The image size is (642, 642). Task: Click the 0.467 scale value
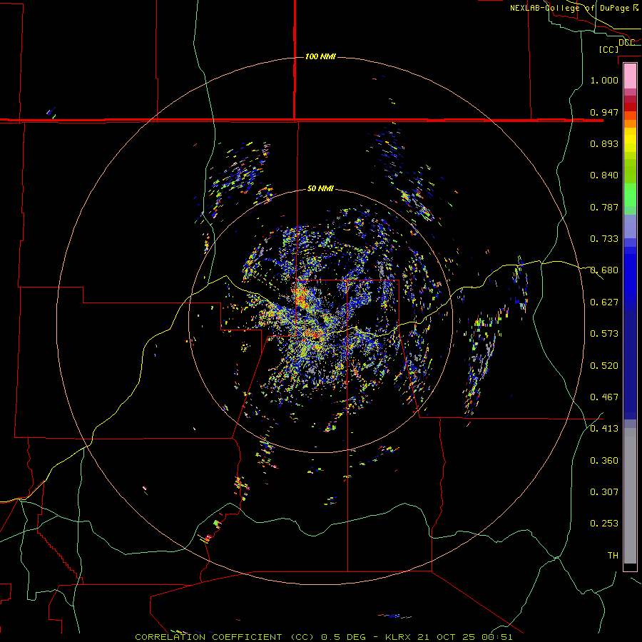pos(604,397)
